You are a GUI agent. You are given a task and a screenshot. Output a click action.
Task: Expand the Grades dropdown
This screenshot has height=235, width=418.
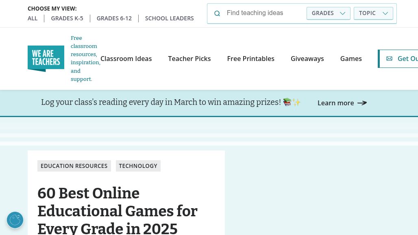pos(328,13)
